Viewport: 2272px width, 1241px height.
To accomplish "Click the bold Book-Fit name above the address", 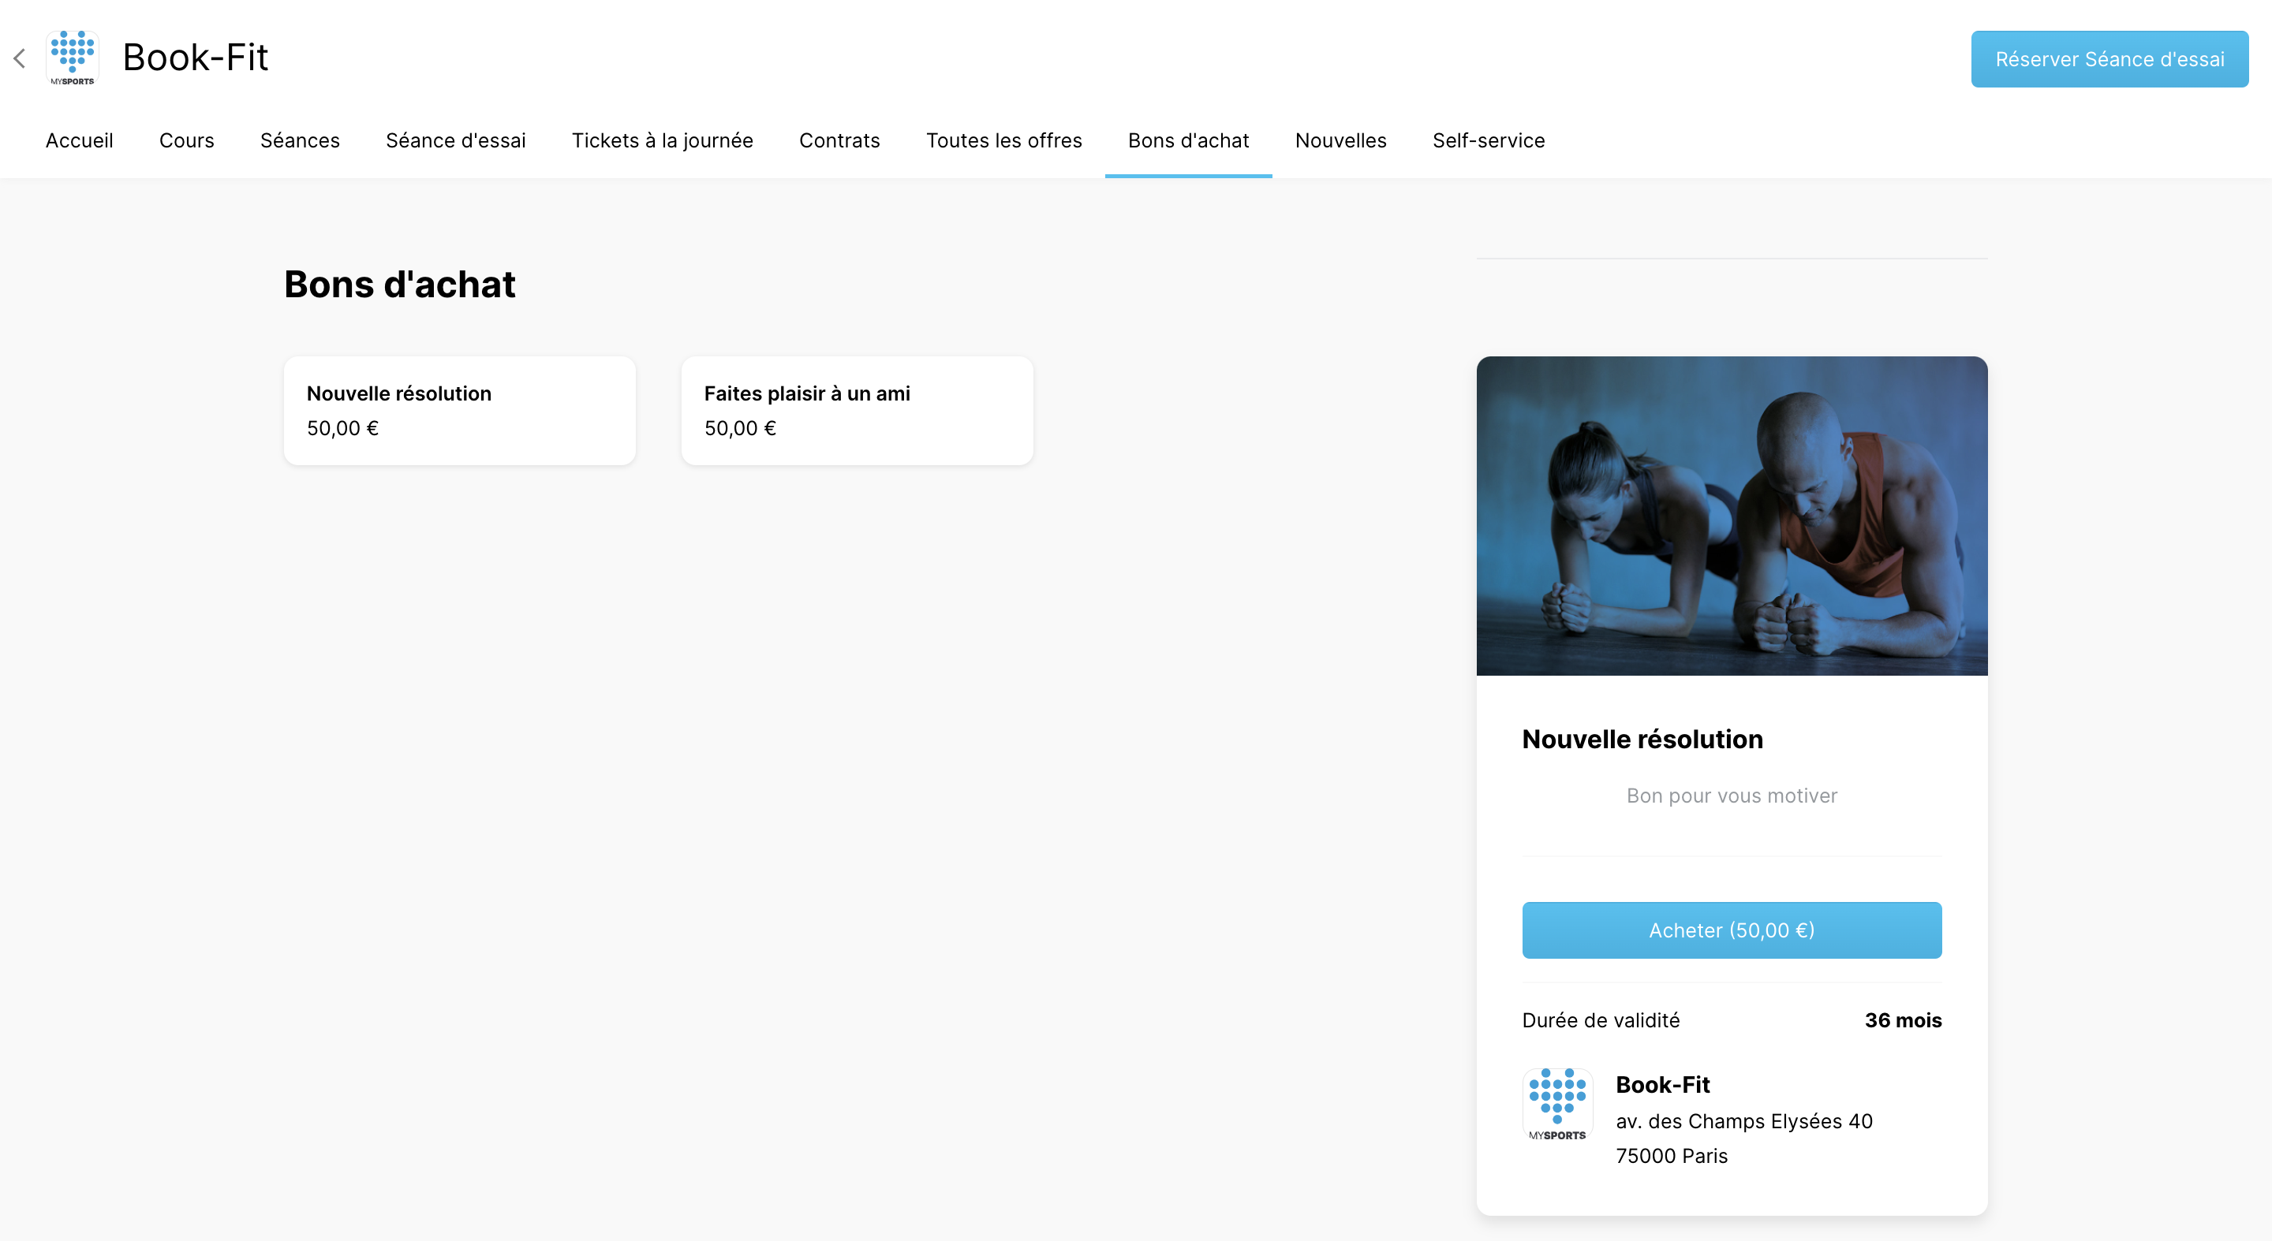I will pos(1662,1085).
